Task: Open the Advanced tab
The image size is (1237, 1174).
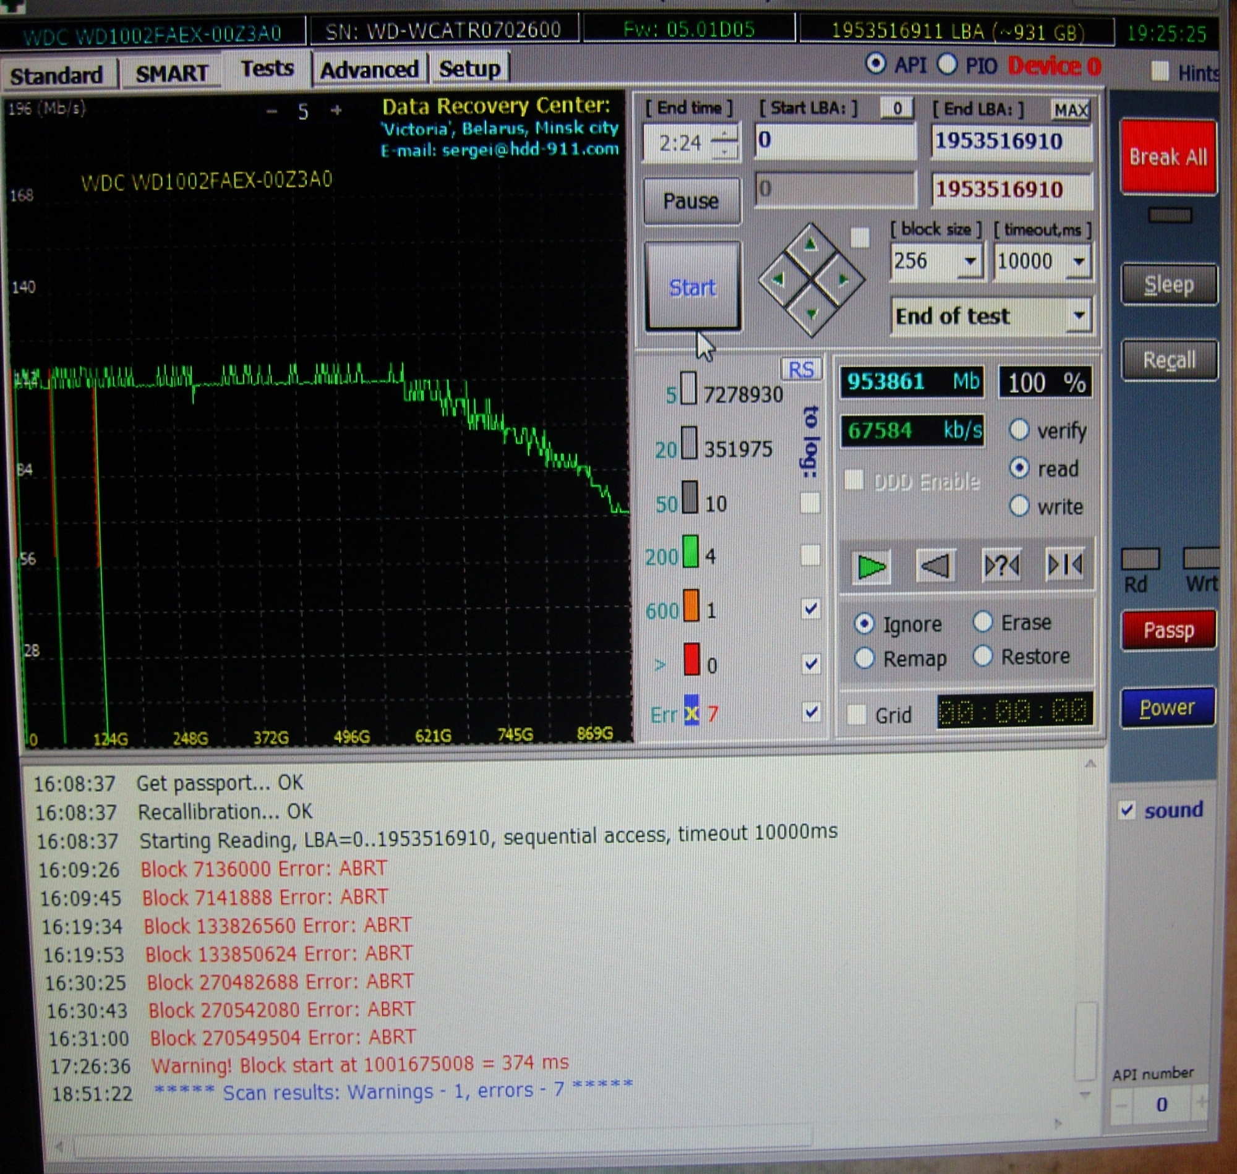Action: click(x=369, y=70)
